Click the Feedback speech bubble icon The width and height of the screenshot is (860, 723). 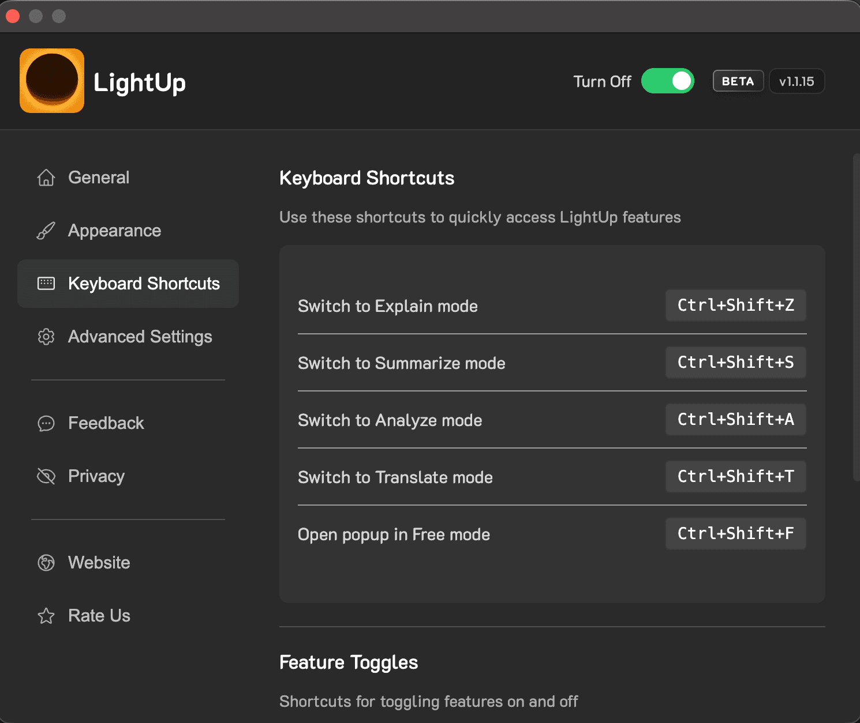tap(46, 423)
